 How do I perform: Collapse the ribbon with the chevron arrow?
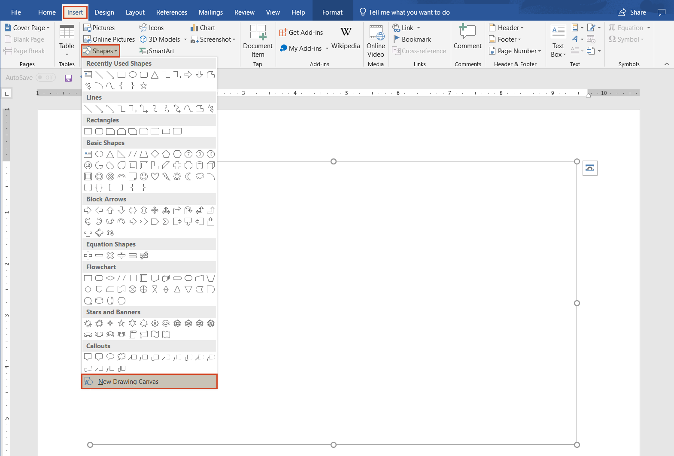[x=667, y=64]
